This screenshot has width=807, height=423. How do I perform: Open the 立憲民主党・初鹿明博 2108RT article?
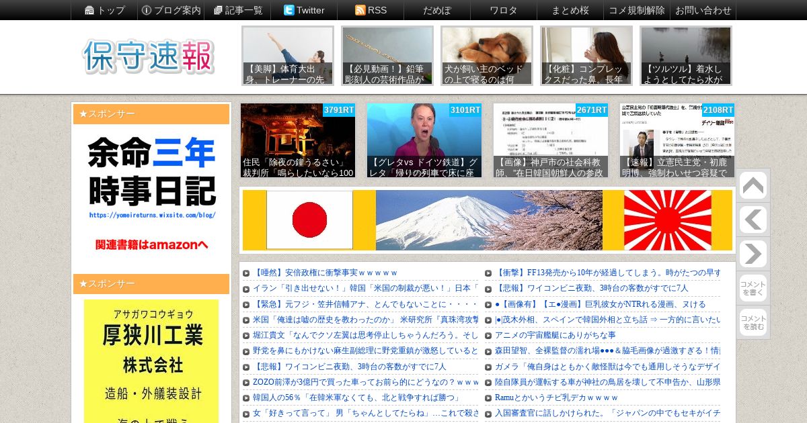tap(677, 140)
